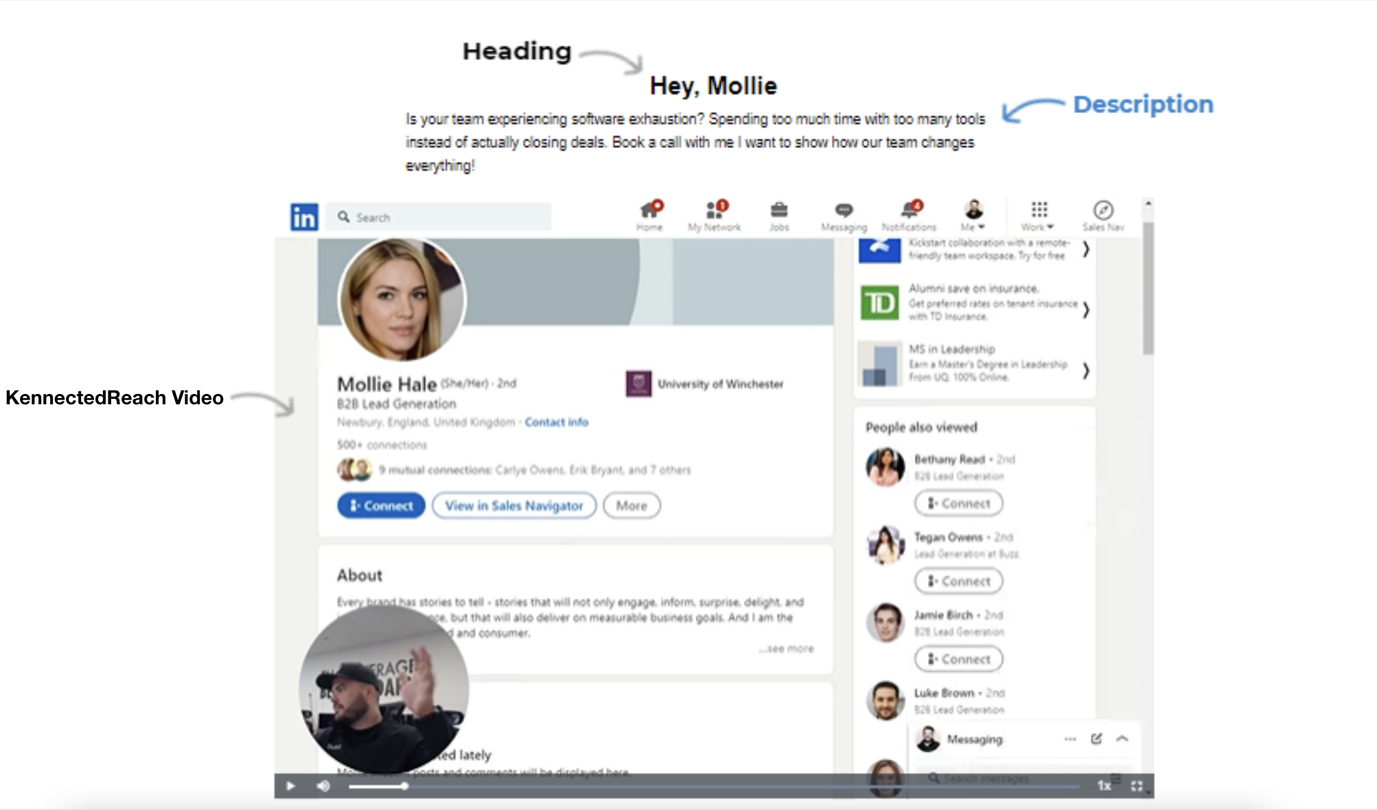Click the blue Connect button for Mollie Hale
1377x810 pixels.
click(x=381, y=506)
